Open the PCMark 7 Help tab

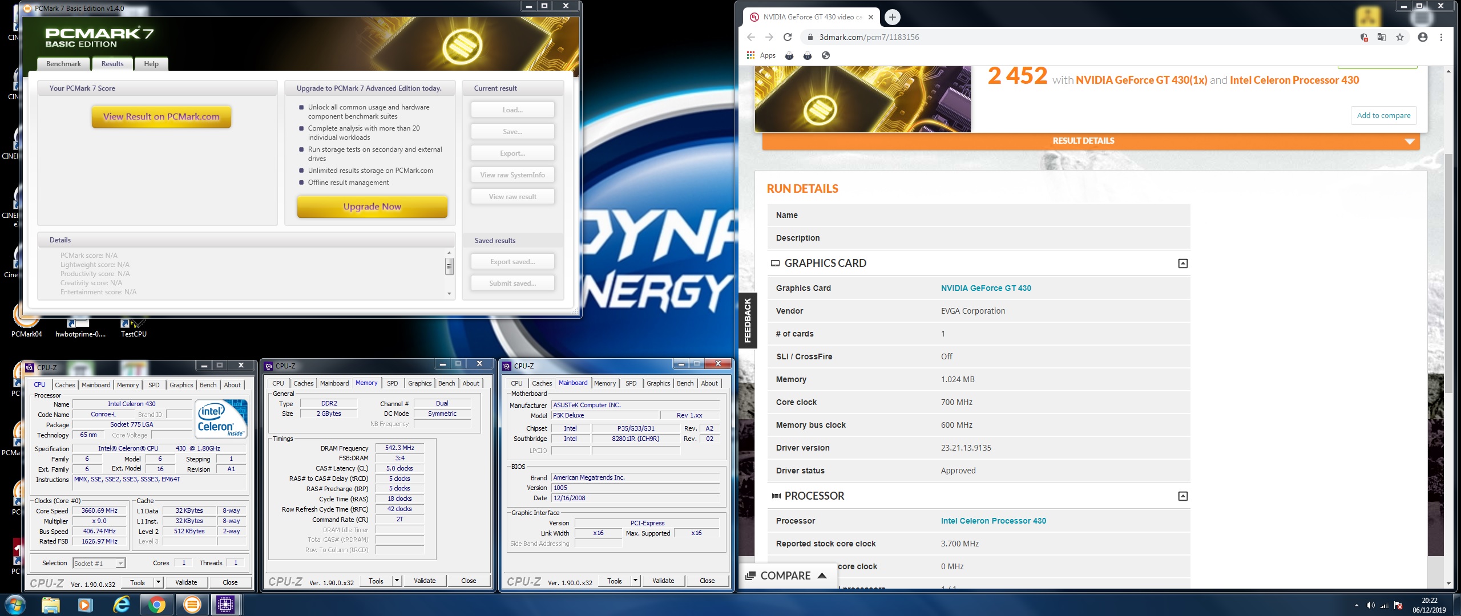(151, 64)
